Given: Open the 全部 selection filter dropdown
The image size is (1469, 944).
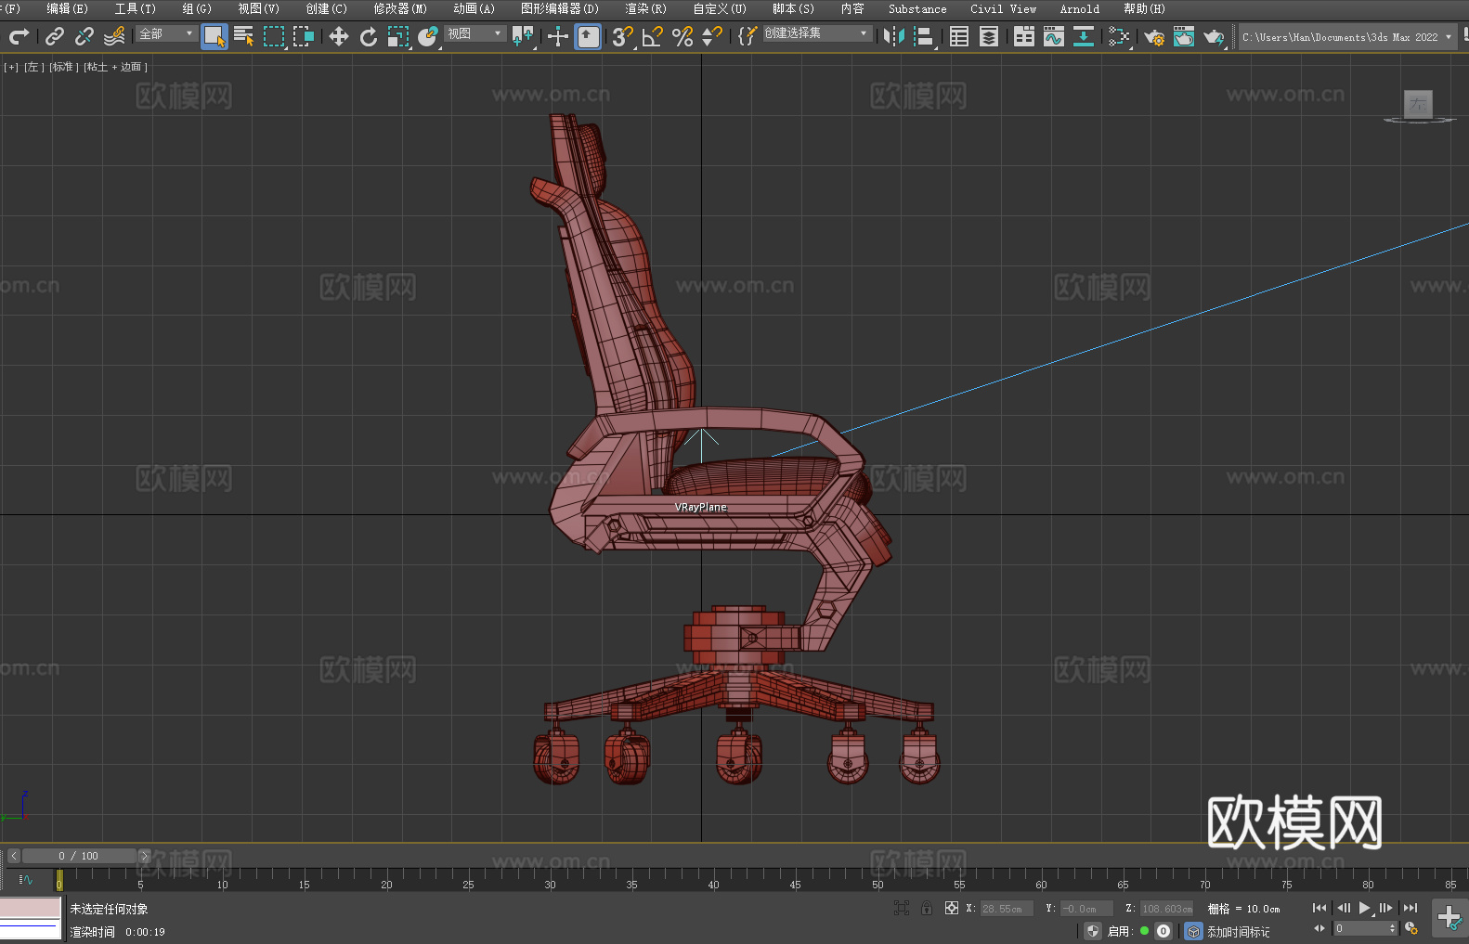Looking at the screenshot, I should pos(166,33).
